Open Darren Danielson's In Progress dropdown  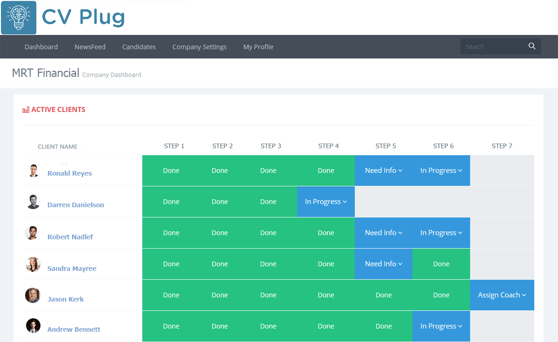click(x=326, y=202)
